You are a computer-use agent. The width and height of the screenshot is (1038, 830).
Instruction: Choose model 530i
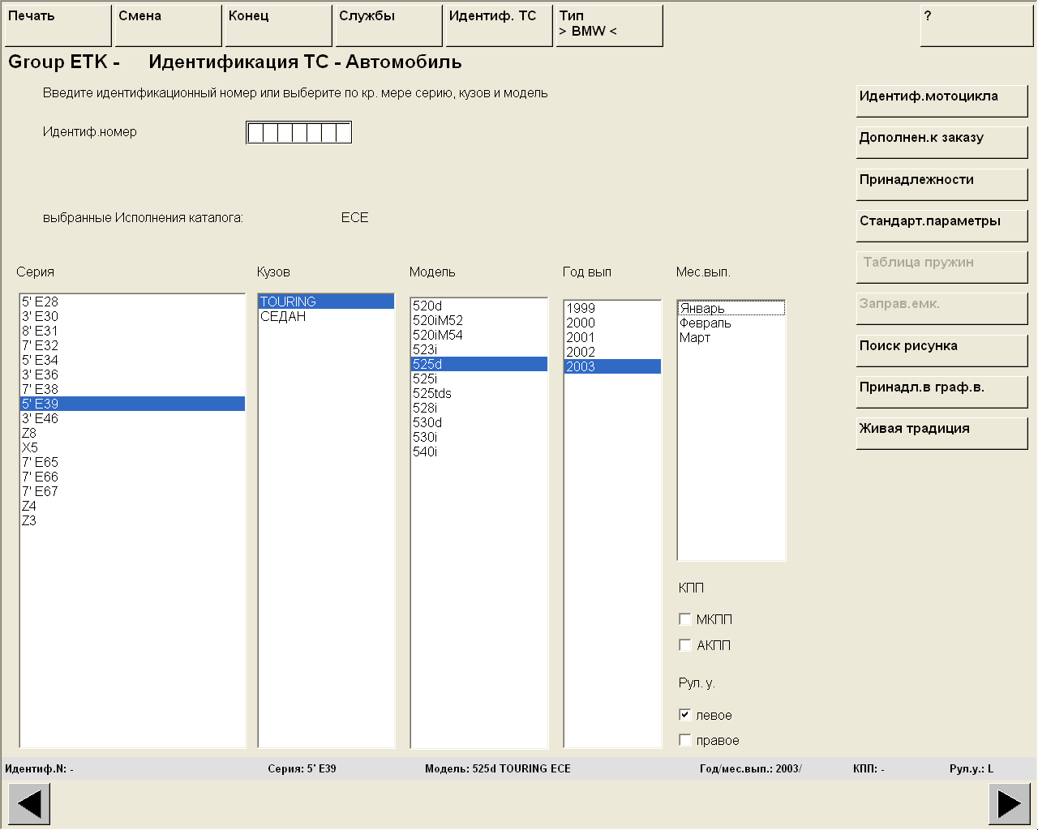click(x=479, y=437)
